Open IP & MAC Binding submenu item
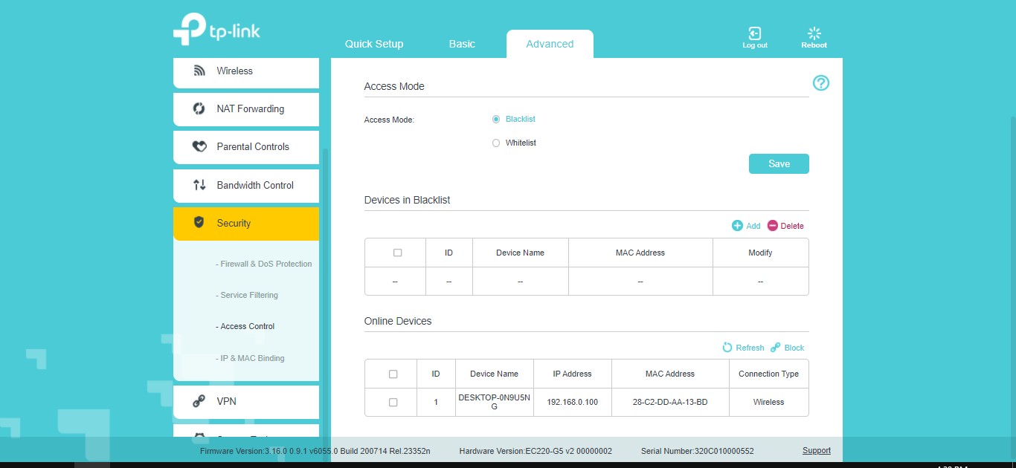1016x468 pixels. point(251,358)
